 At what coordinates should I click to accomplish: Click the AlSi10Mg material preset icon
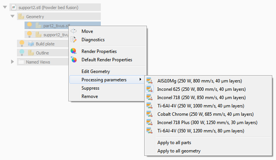pos(150,81)
